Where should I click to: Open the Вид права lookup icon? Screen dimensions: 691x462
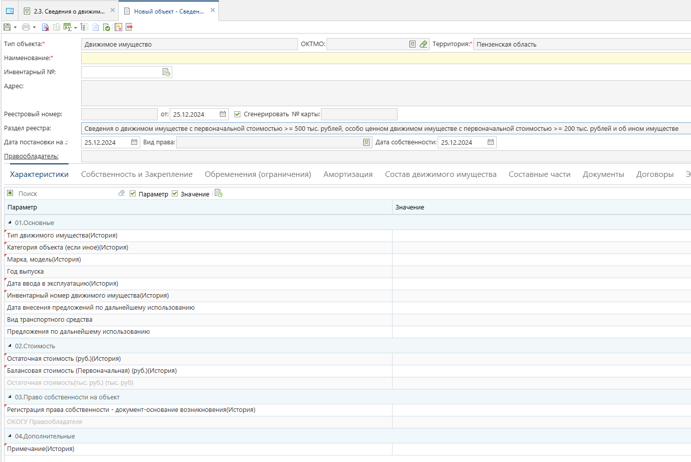coord(367,142)
